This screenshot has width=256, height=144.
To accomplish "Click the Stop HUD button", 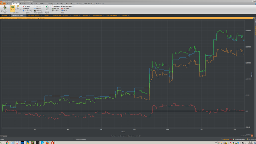I will 38,8.
